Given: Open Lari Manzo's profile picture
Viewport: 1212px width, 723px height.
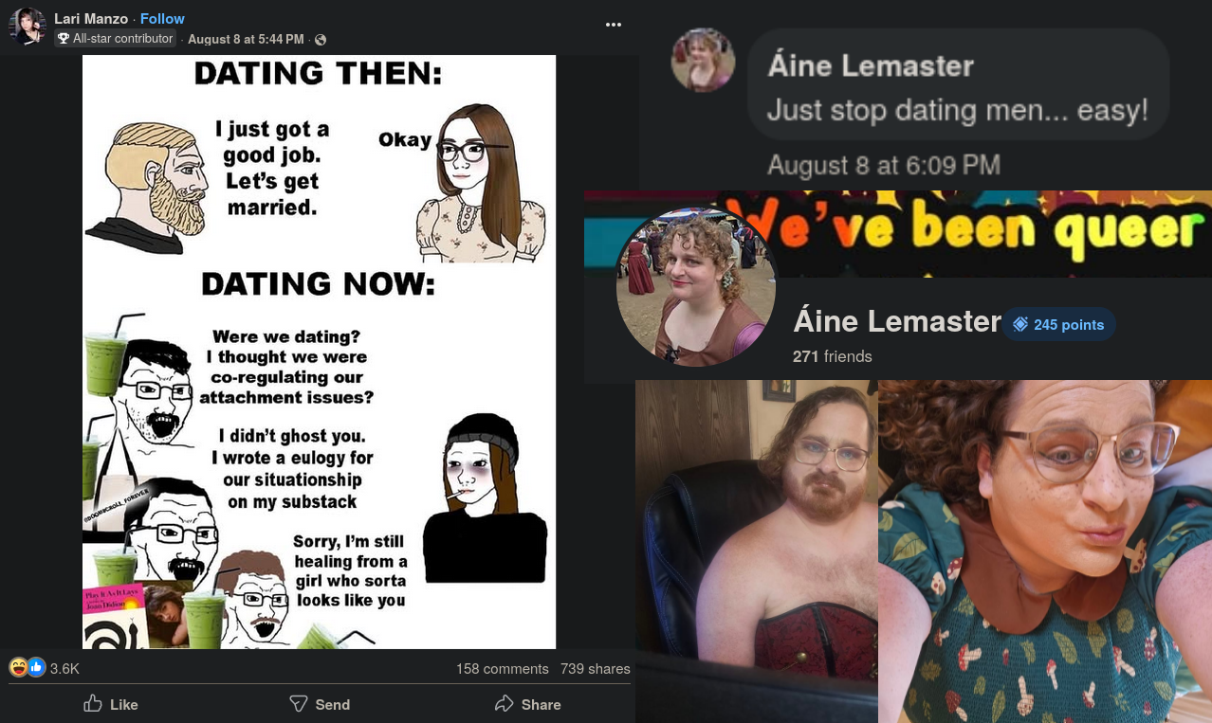Looking at the screenshot, I should [x=28, y=27].
